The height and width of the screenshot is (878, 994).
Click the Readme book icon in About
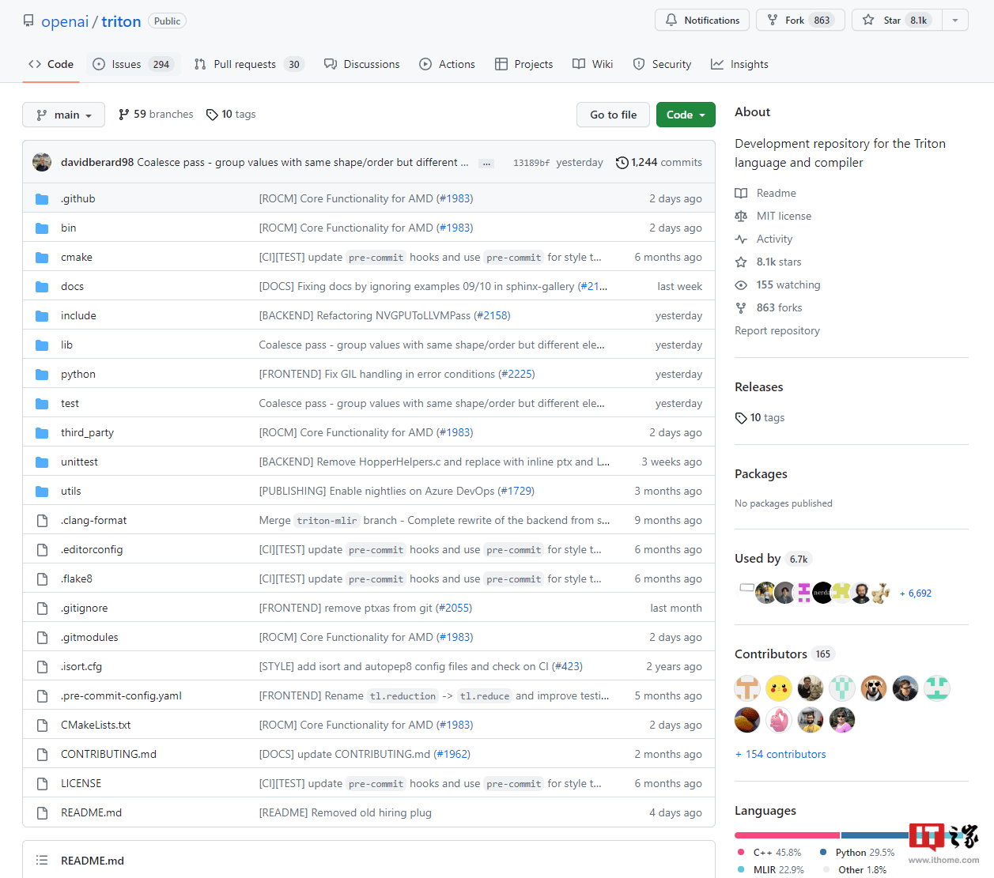coord(741,193)
